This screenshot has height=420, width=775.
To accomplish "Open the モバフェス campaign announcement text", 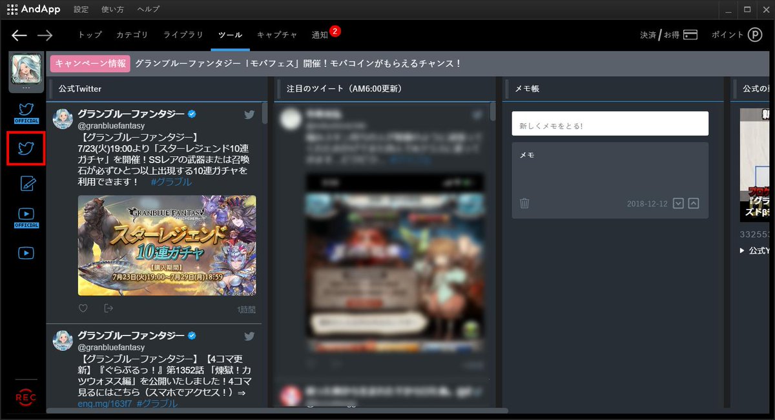I will coord(298,63).
